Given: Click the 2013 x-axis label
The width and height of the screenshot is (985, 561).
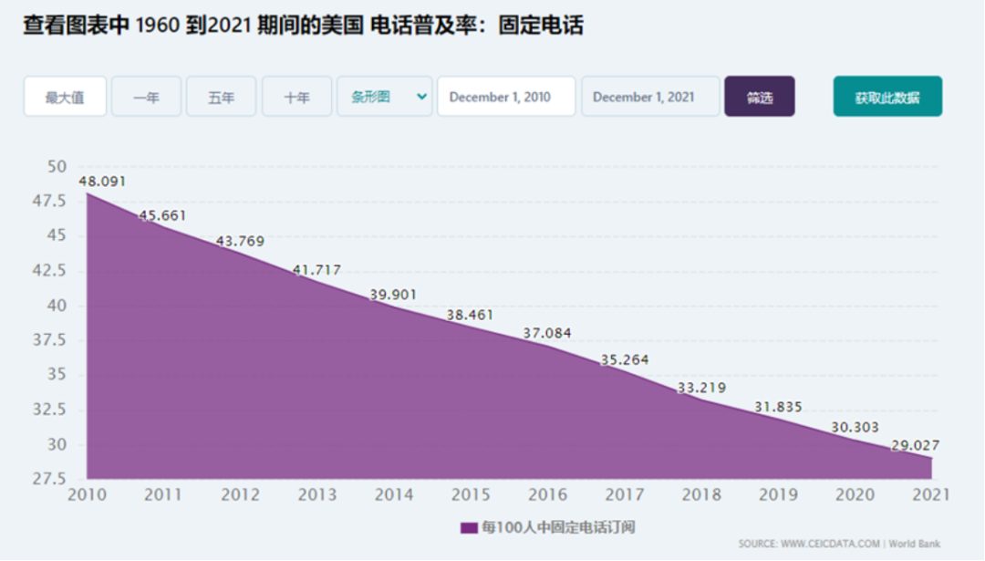Looking at the screenshot, I should (x=317, y=495).
